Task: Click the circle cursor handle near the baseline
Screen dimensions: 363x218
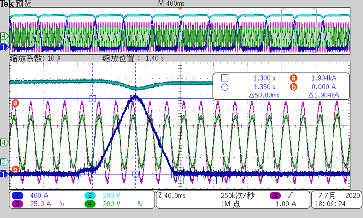Action: point(135,174)
